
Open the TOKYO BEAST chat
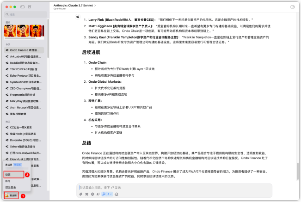coord(24,69)
